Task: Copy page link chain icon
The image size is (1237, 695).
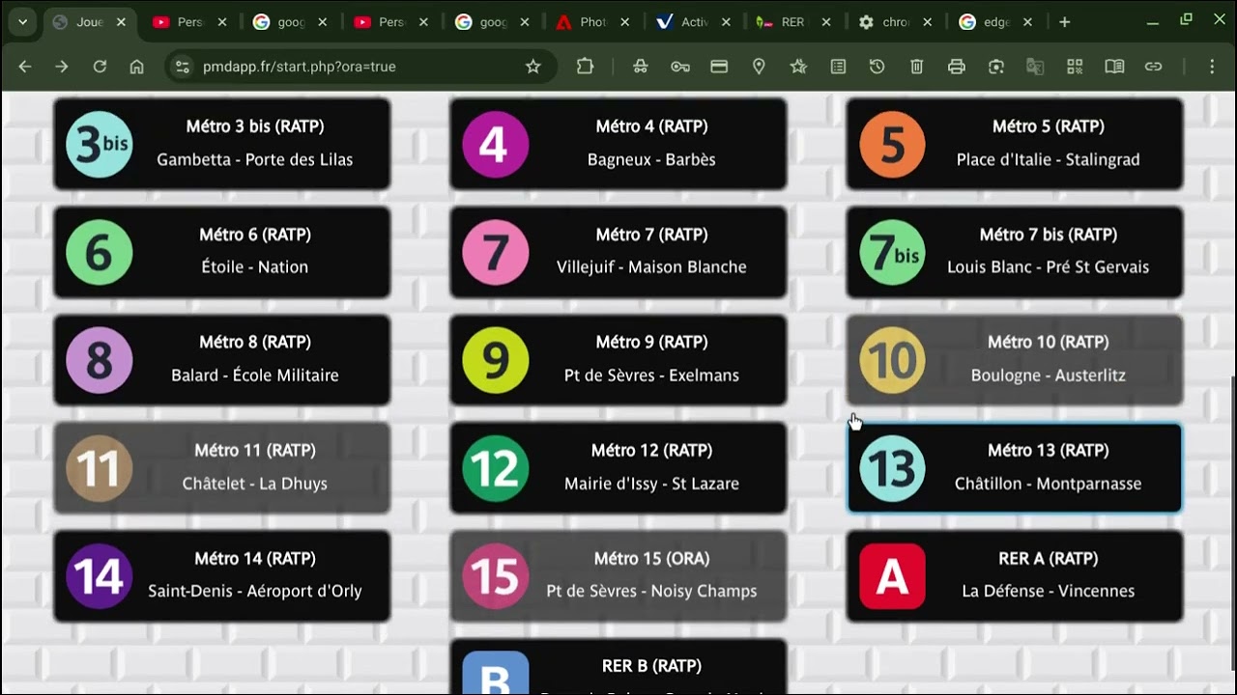Action: pyautogui.click(x=1153, y=67)
